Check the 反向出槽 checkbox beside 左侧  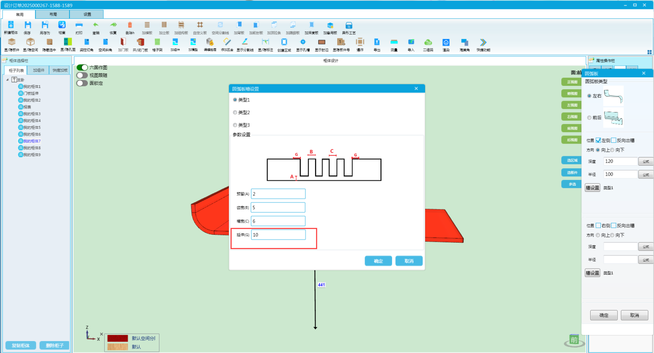point(614,140)
